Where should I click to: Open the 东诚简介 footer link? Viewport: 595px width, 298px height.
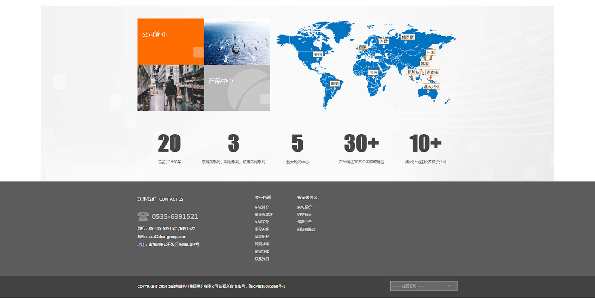coord(262,207)
